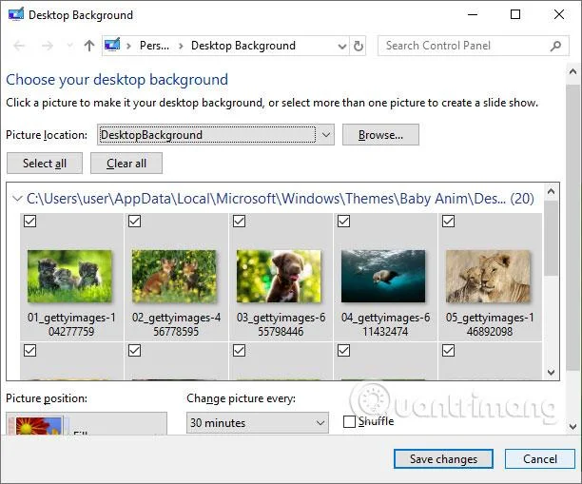Open recent locations dropdown arrow
This screenshot has width=582, height=484.
69,46
